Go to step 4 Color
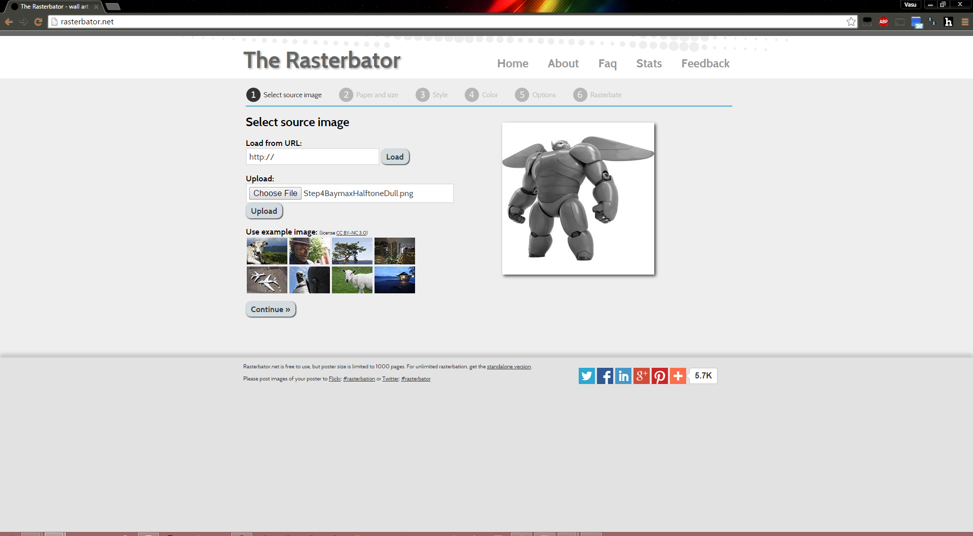 coord(481,95)
